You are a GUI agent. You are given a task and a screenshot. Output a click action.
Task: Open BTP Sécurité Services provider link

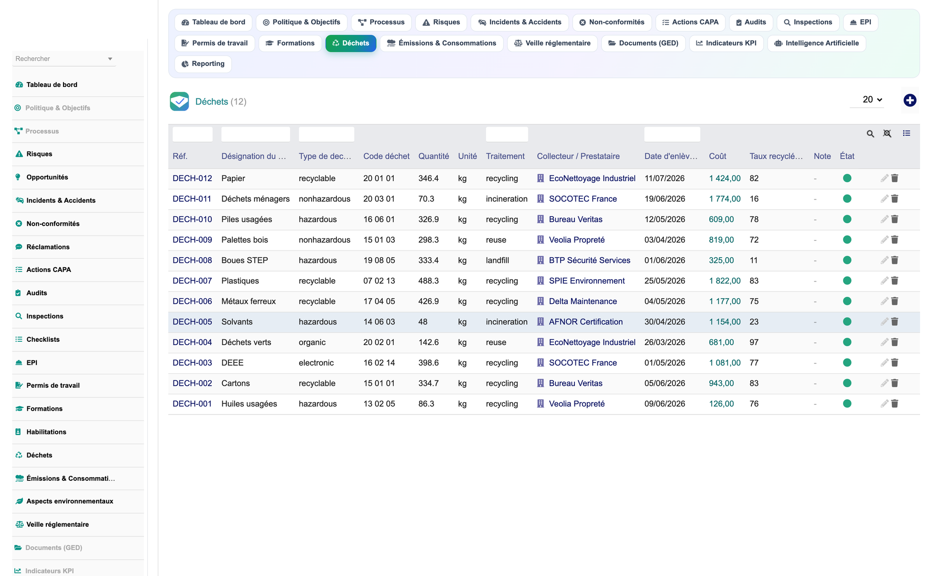[x=589, y=261]
